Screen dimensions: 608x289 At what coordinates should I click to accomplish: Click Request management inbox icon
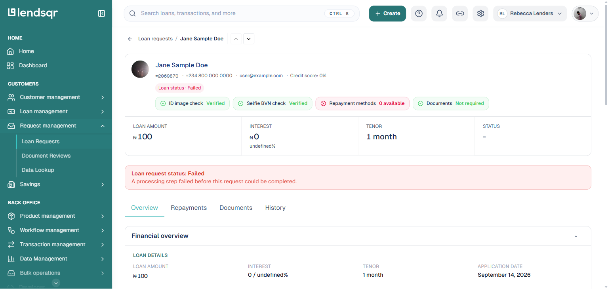pyautogui.click(x=11, y=126)
